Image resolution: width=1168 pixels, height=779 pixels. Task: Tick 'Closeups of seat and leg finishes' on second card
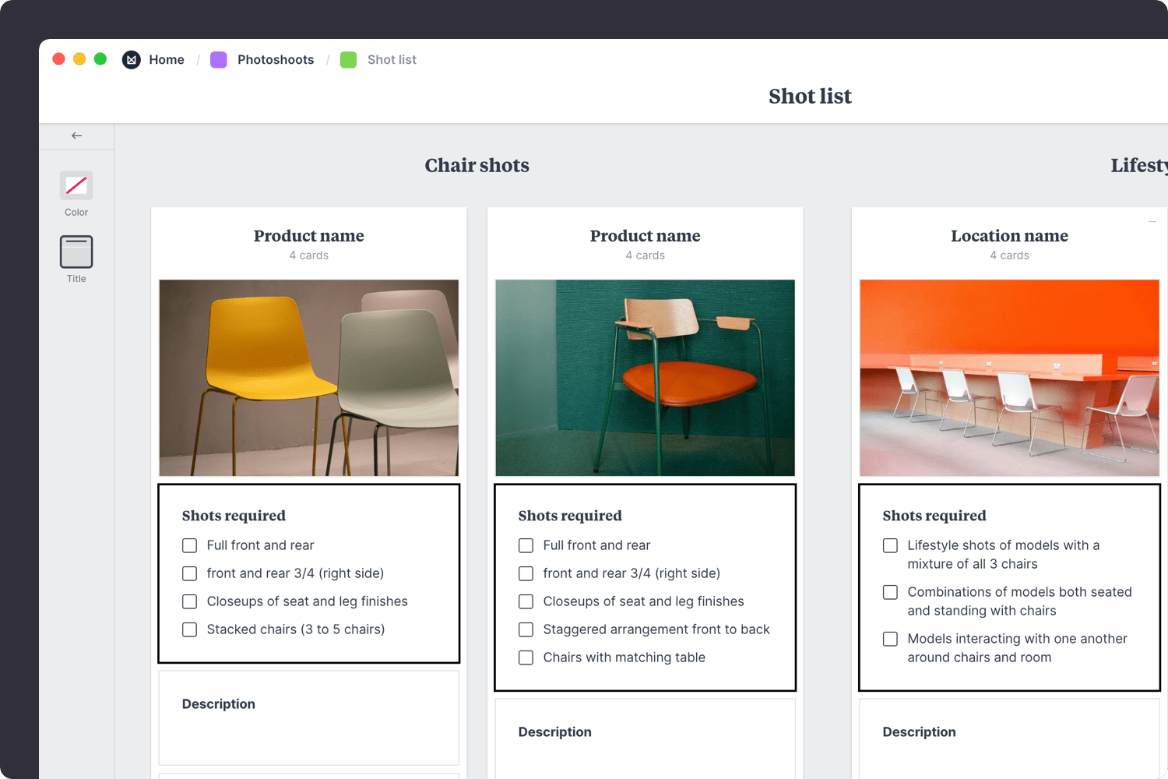point(526,601)
